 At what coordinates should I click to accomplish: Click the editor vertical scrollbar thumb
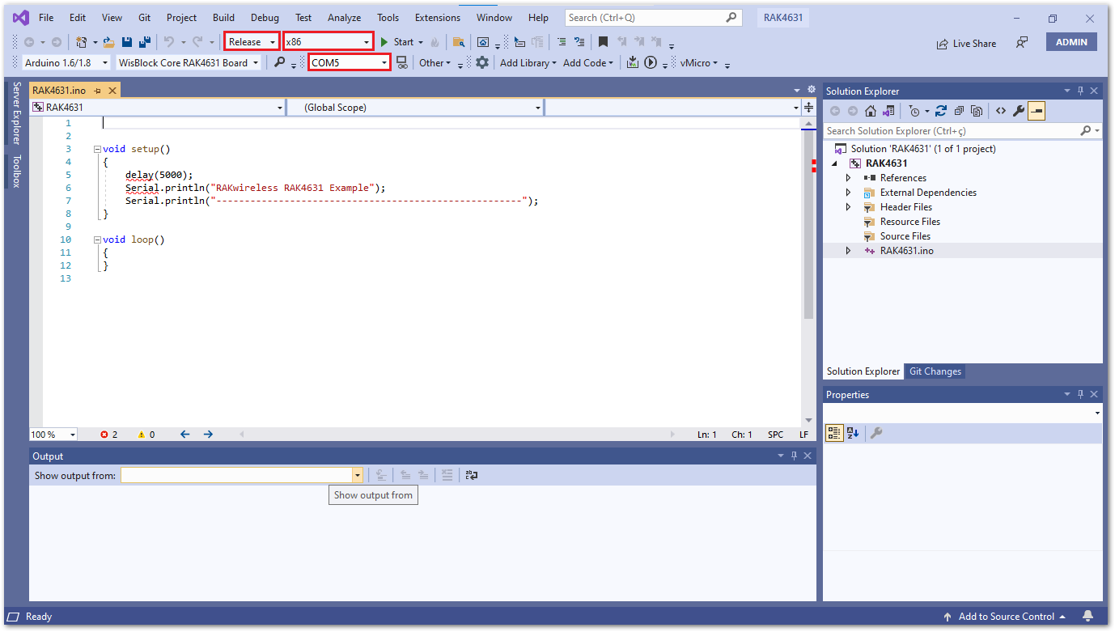click(x=808, y=225)
